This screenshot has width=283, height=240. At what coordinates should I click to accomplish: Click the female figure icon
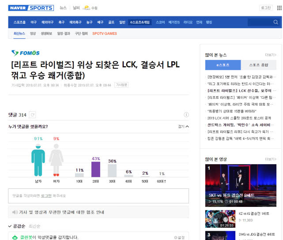(56, 160)
